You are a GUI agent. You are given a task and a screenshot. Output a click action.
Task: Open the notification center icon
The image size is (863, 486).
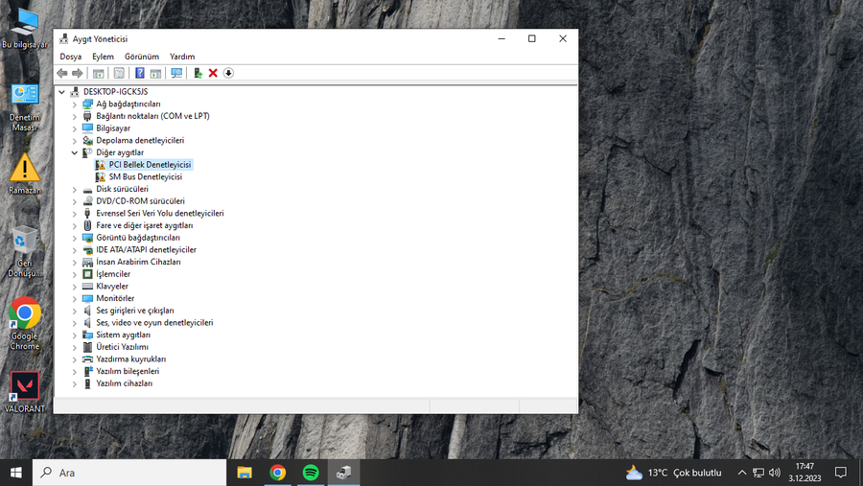840,473
